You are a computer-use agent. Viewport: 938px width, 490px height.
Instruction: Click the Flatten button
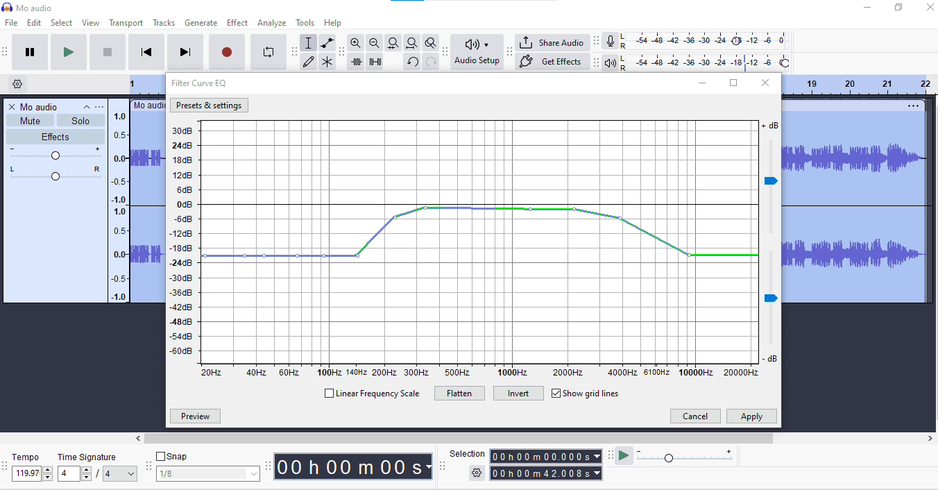(x=459, y=394)
